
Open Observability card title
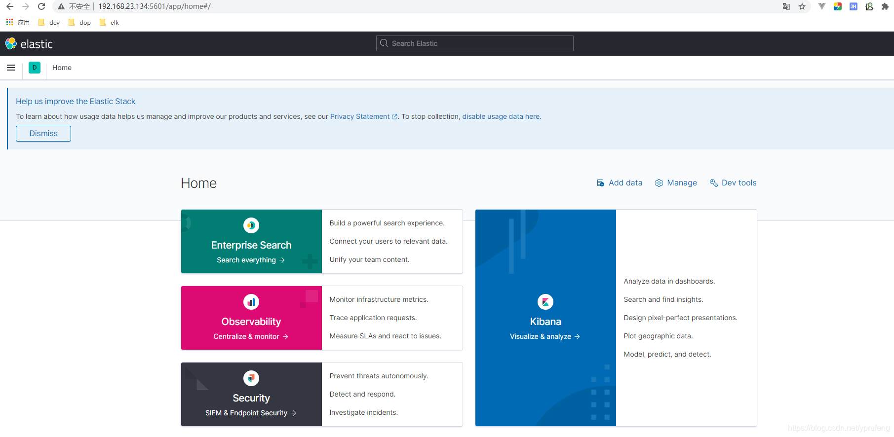[x=251, y=322]
